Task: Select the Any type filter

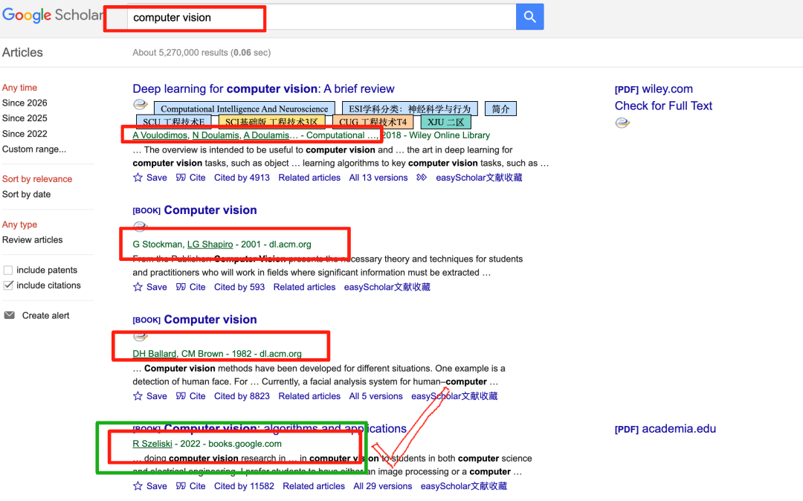Action: (x=19, y=224)
